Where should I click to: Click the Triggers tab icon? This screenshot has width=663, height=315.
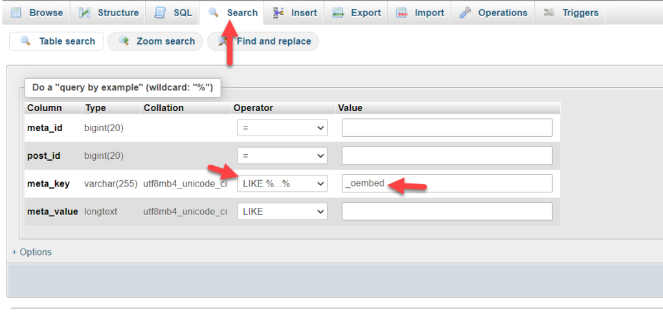click(549, 13)
